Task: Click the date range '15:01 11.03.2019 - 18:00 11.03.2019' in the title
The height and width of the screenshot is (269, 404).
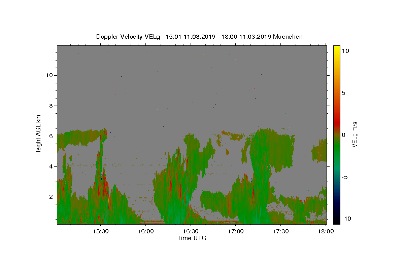Action: click(219, 37)
